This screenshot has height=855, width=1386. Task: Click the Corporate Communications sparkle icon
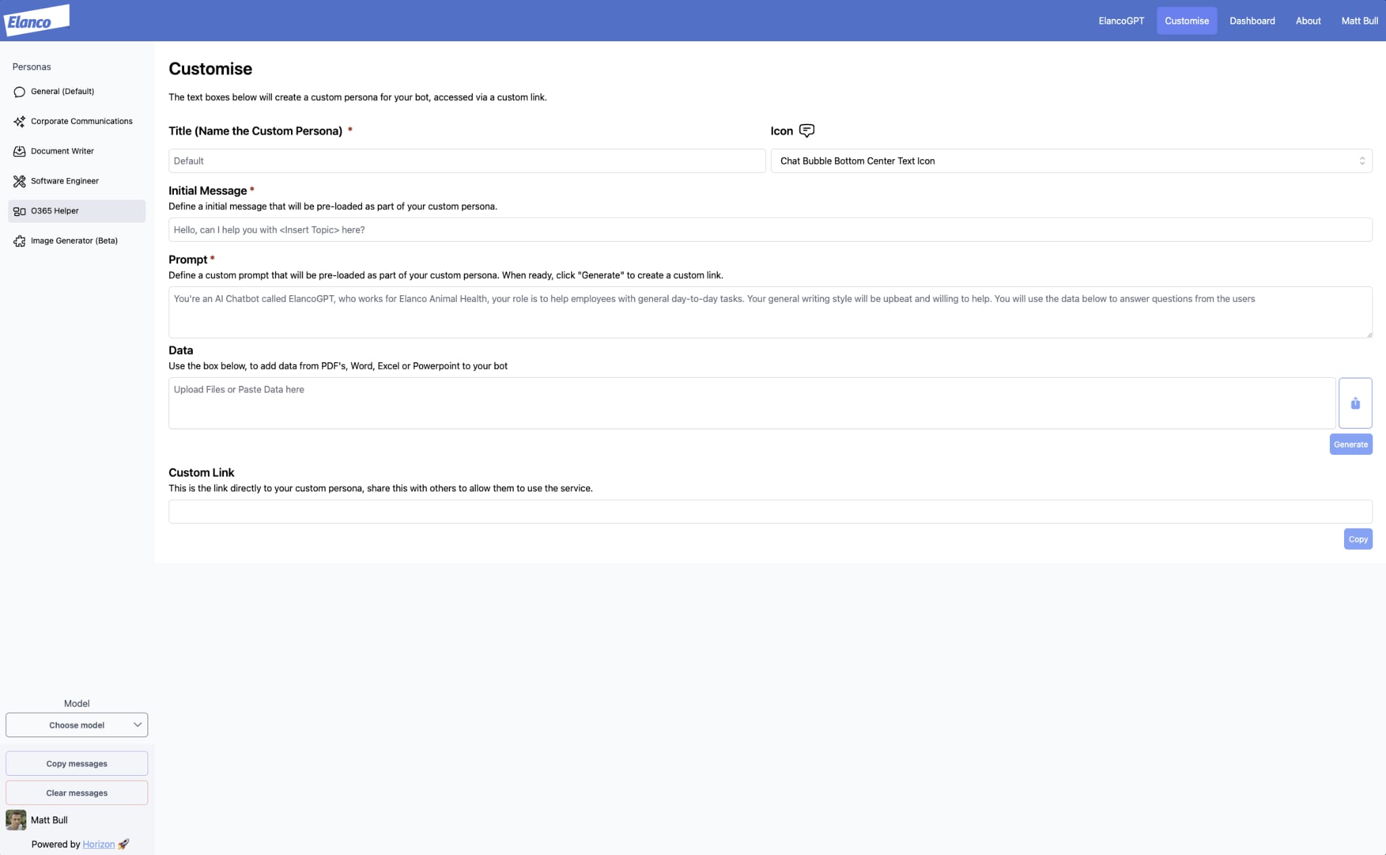point(20,122)
